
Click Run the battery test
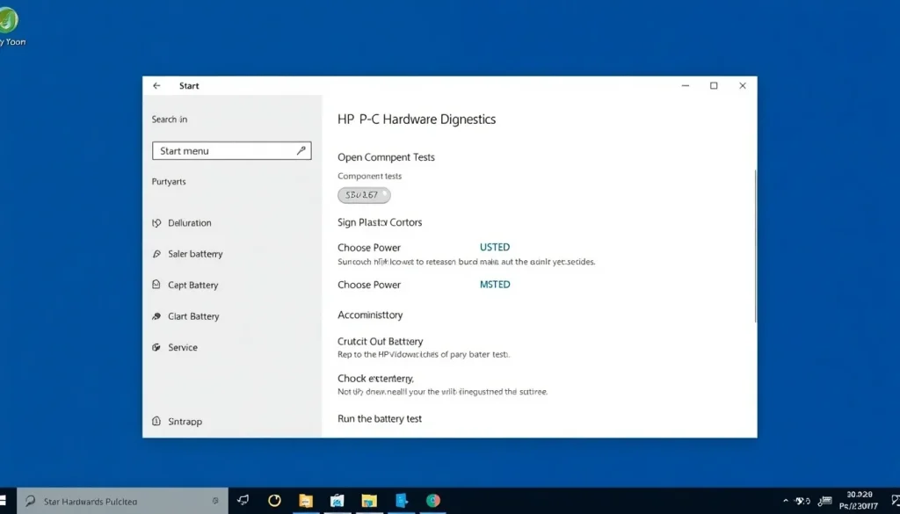click(380, 419)
